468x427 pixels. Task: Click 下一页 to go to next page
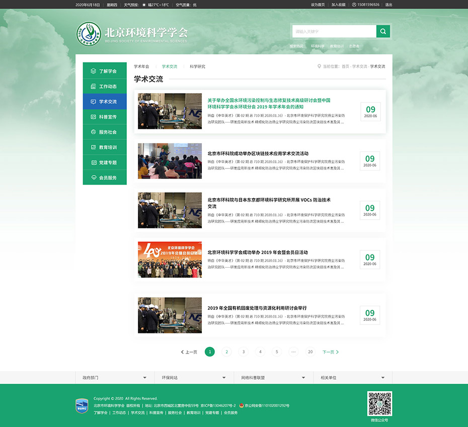tap(330, 352)
